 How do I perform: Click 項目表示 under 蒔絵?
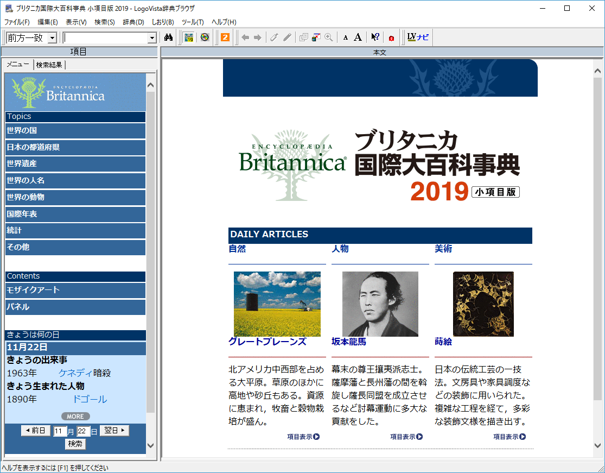tap(510, 437)
